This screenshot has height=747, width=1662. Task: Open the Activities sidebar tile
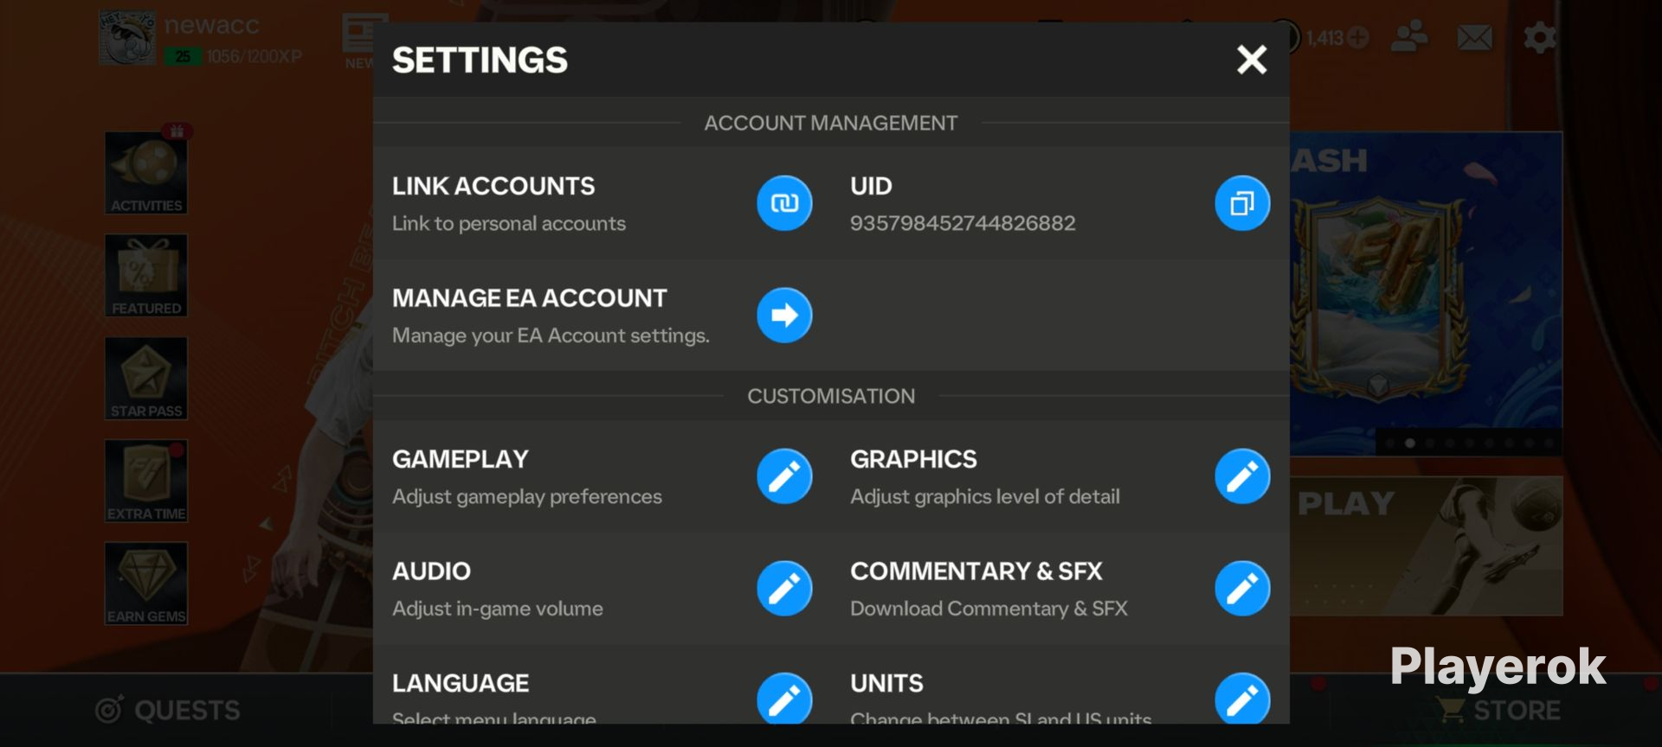[x=146, y=173]
